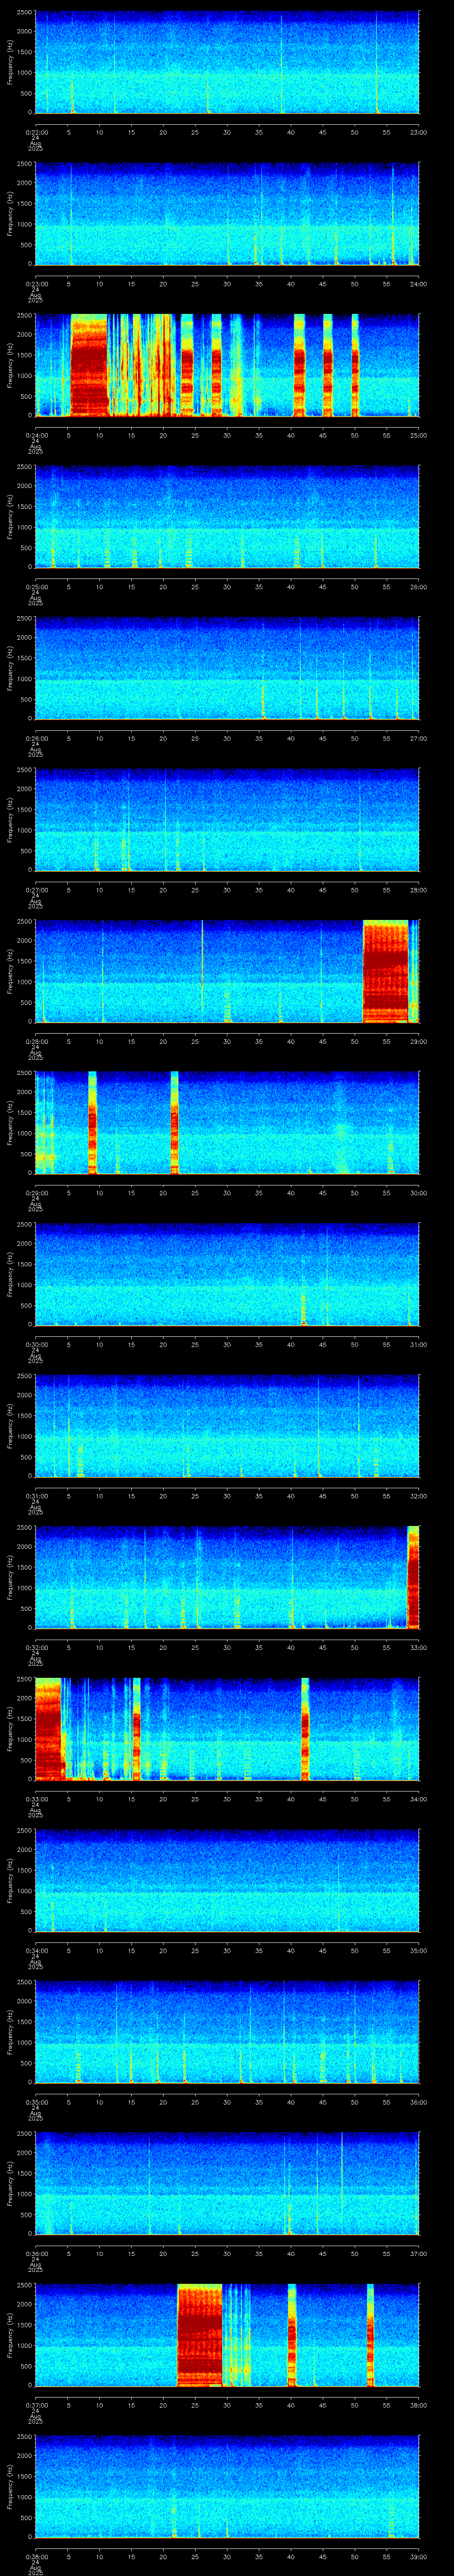Click the 33:00 end time label

click(x=419, y=1647)
